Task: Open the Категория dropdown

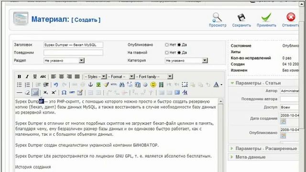Action: [x=186, y=61]
